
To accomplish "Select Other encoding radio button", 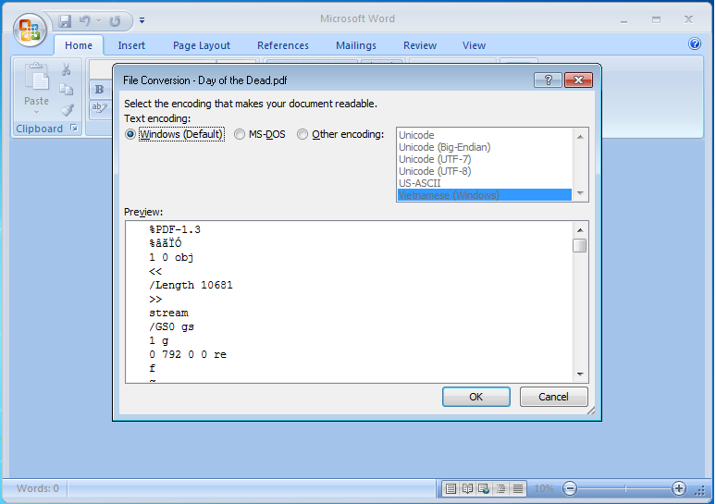I will [x=302, y=134].
